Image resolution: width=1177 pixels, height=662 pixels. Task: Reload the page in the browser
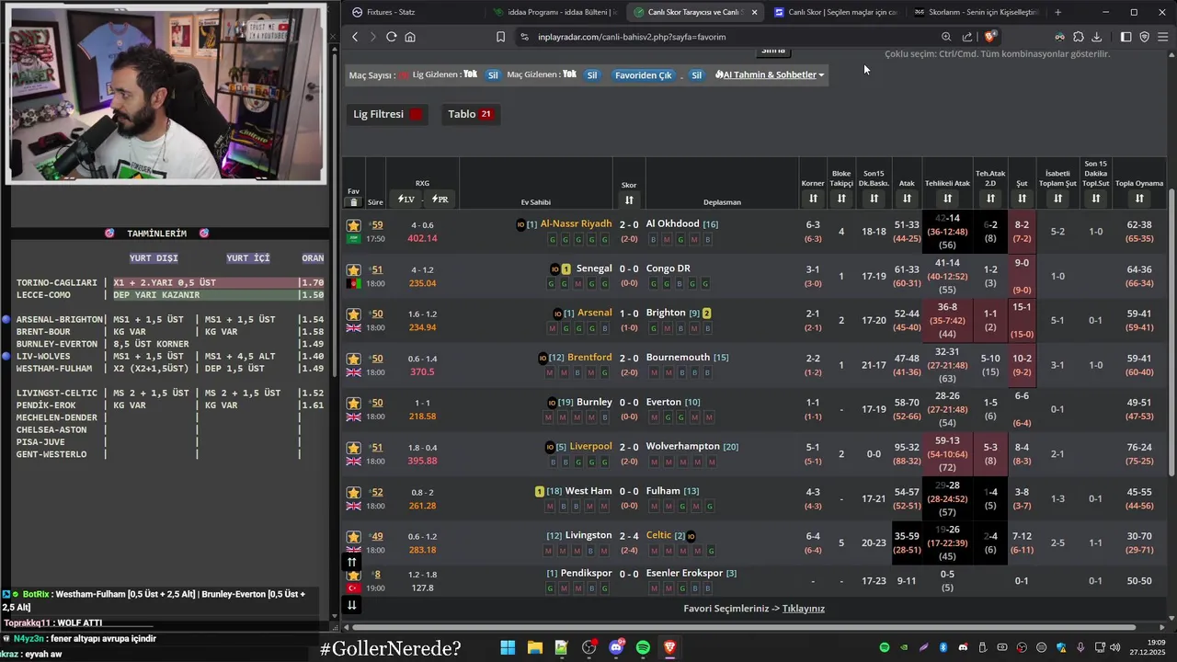391,37
